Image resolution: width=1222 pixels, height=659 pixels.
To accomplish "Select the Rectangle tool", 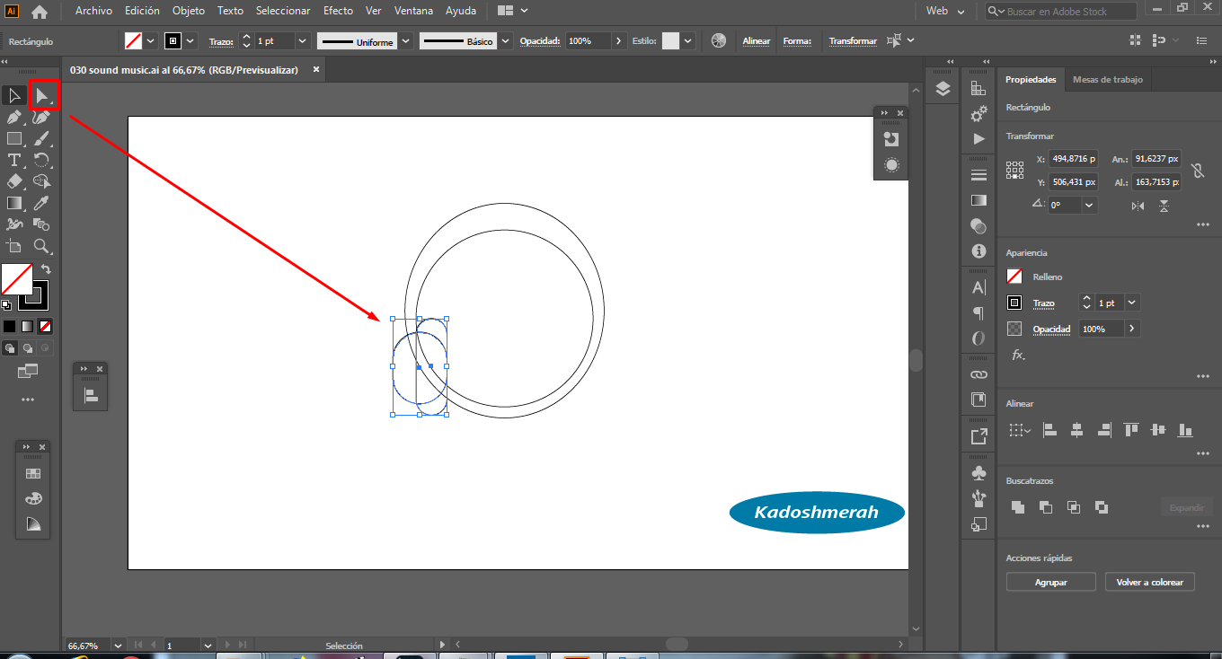I will click(x=14, y=138).
